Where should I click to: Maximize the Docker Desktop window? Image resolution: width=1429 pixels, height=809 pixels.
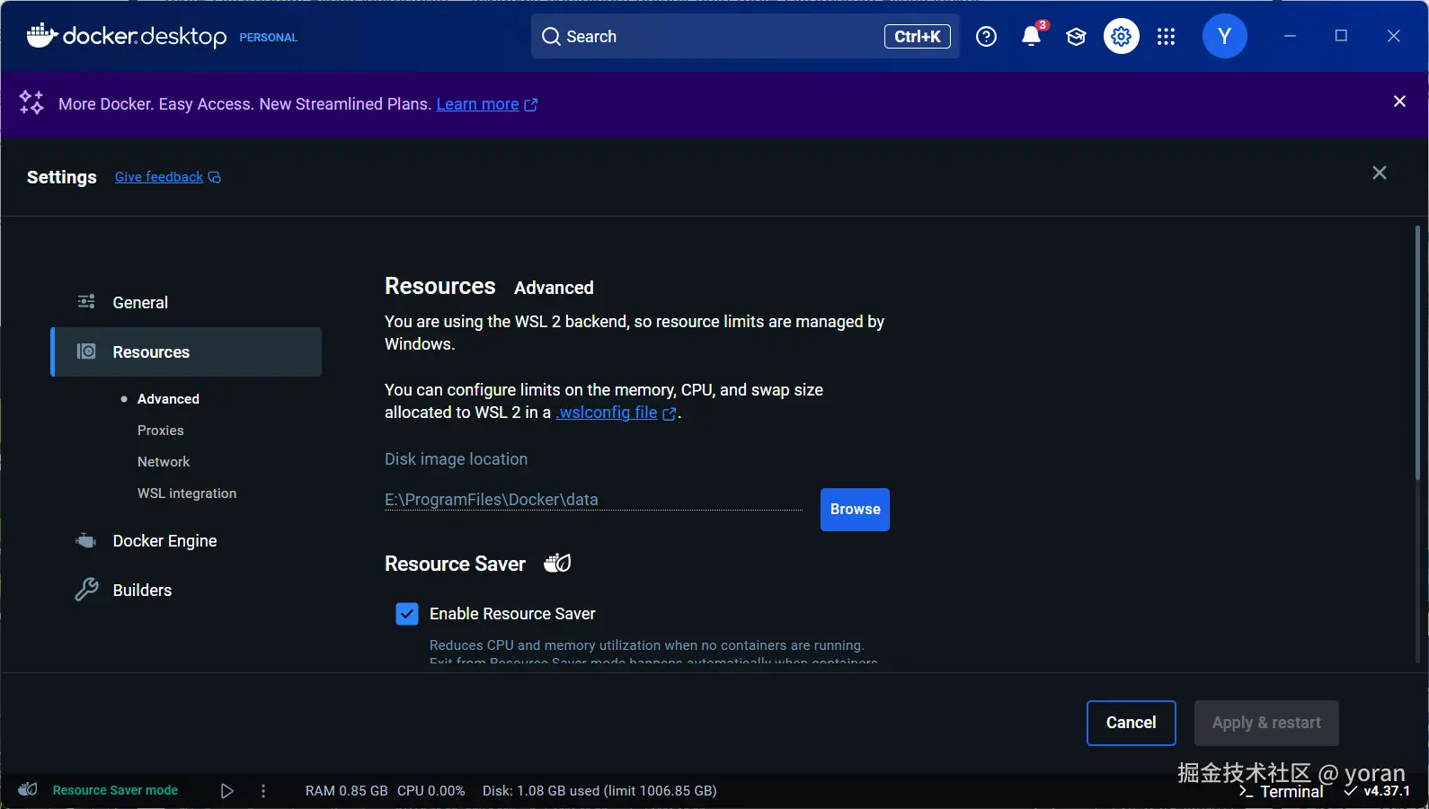click(1341, 36)
